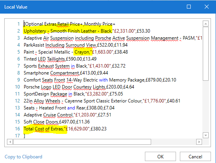Screen dimensions: 216x163
Task: Click the 'ParkAssist Including Surround View' line
Action: click(x=75, y=45)
